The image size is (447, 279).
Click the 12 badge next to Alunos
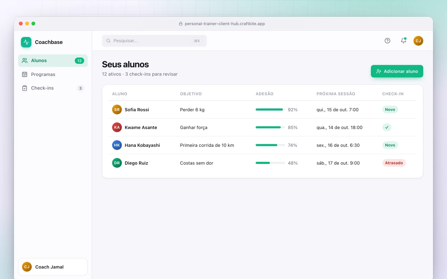coord(79,61)
